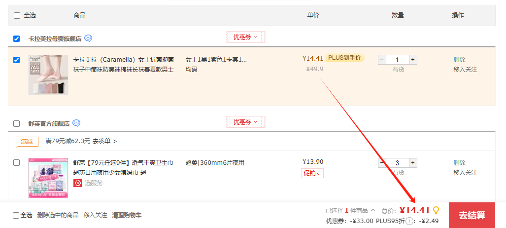This screenshot has width=506, height=228.
Task: Open chat icon for 舒莱官方旗舰店
Action: coord(76,123)
